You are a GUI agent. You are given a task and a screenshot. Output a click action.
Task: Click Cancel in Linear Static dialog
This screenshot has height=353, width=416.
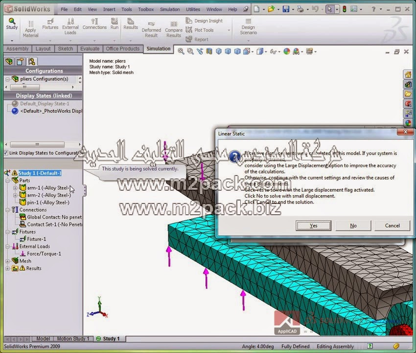393,226
